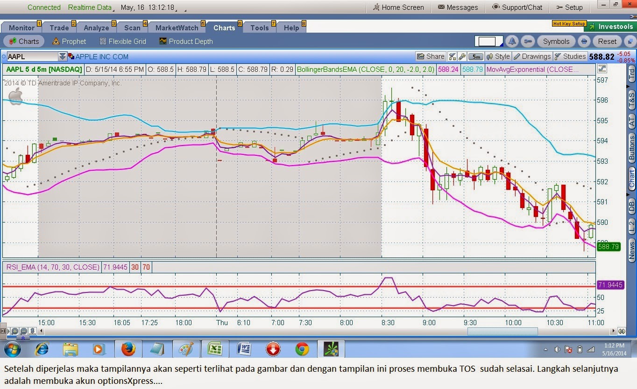Click the chart horizontal scrollbar thumb
637x389 pixels.
pos(503,331)
